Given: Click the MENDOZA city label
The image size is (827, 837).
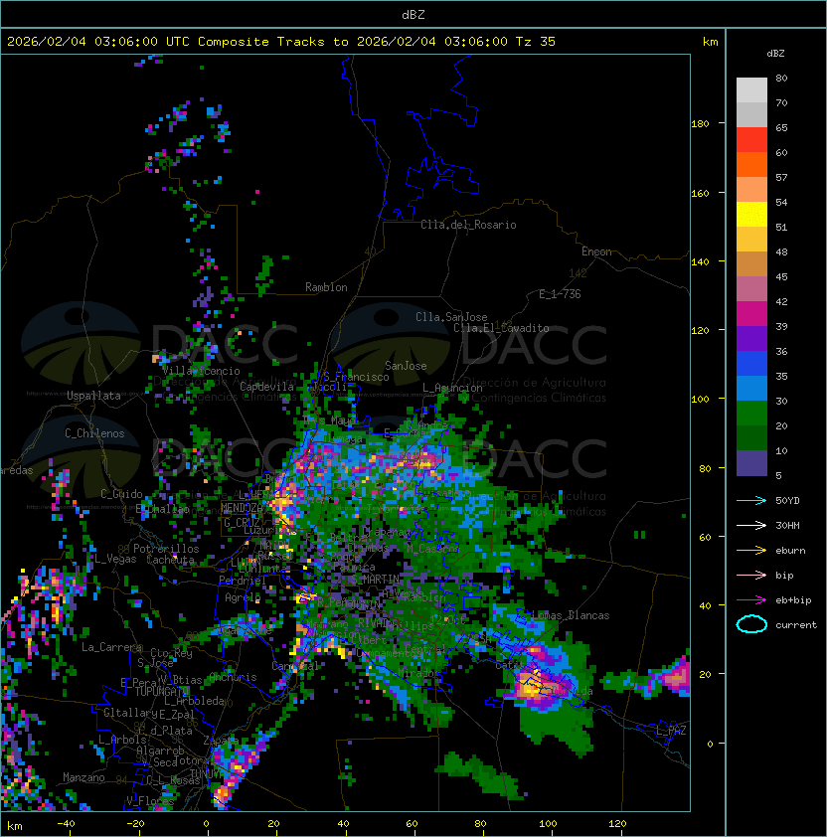Looking at the screenshot, I should (x=242, y=508).
